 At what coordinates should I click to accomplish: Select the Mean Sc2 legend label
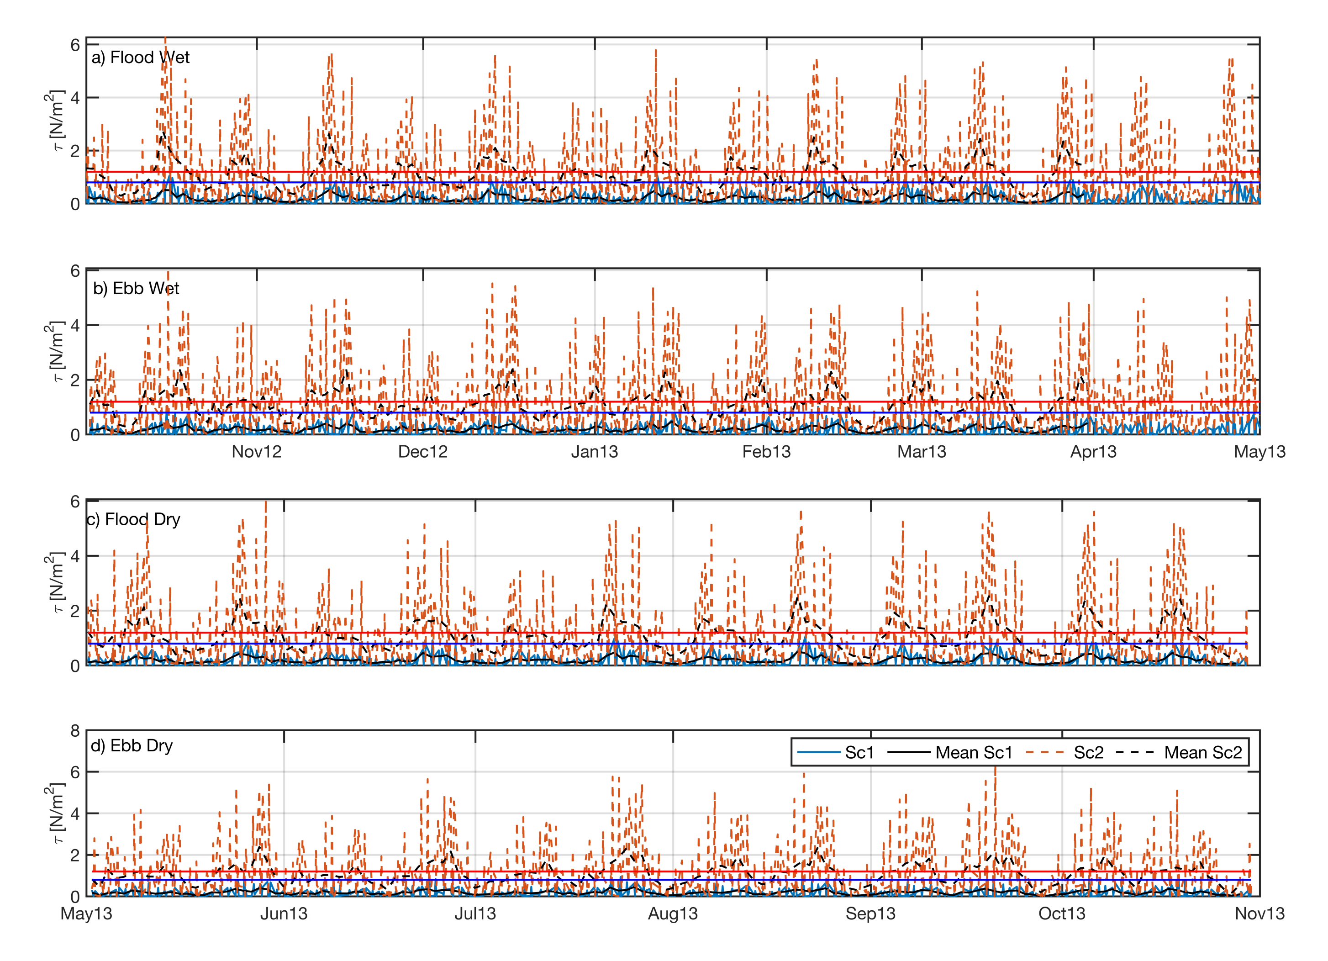1203,753
